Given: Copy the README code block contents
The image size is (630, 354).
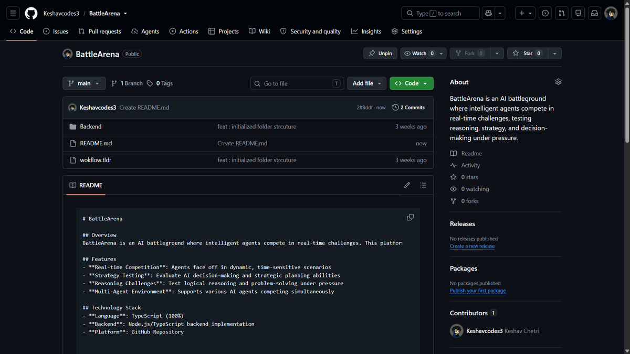Looking at the screenshot, I should pos(411,217).
